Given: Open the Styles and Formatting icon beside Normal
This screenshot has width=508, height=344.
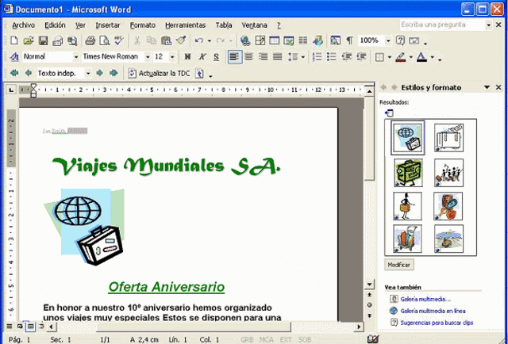Looking at the screenshot, I should (14, 57).
